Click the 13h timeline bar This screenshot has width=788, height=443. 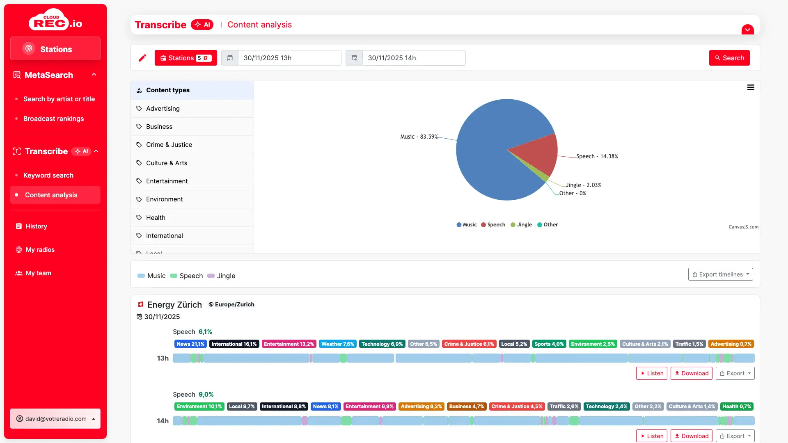pyautogui.click(x=463, y=358)
